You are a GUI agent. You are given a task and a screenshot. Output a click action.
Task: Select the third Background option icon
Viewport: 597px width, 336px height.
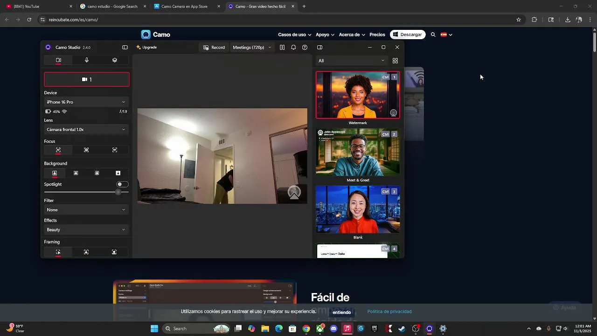coord(97,173)
